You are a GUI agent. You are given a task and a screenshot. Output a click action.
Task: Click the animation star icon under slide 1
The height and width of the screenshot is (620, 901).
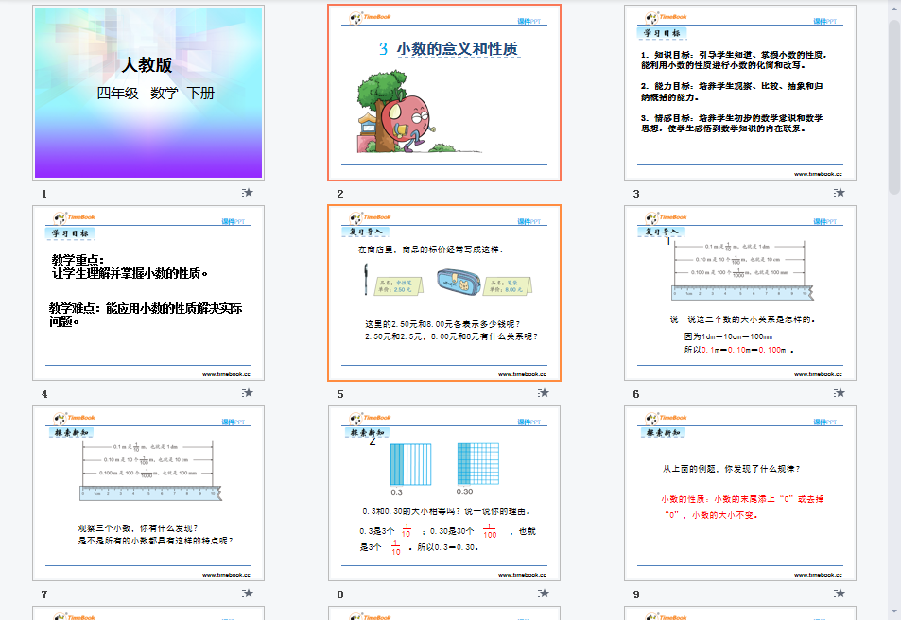(x=247, y=193)
